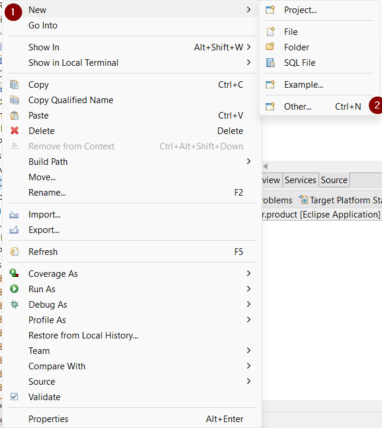
Task: Click the Paste clipboard icon
Action: point(15,116)
